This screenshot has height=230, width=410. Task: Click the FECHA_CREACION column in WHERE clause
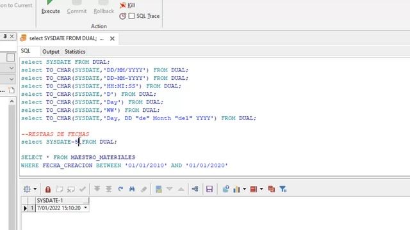pos(67,165)
